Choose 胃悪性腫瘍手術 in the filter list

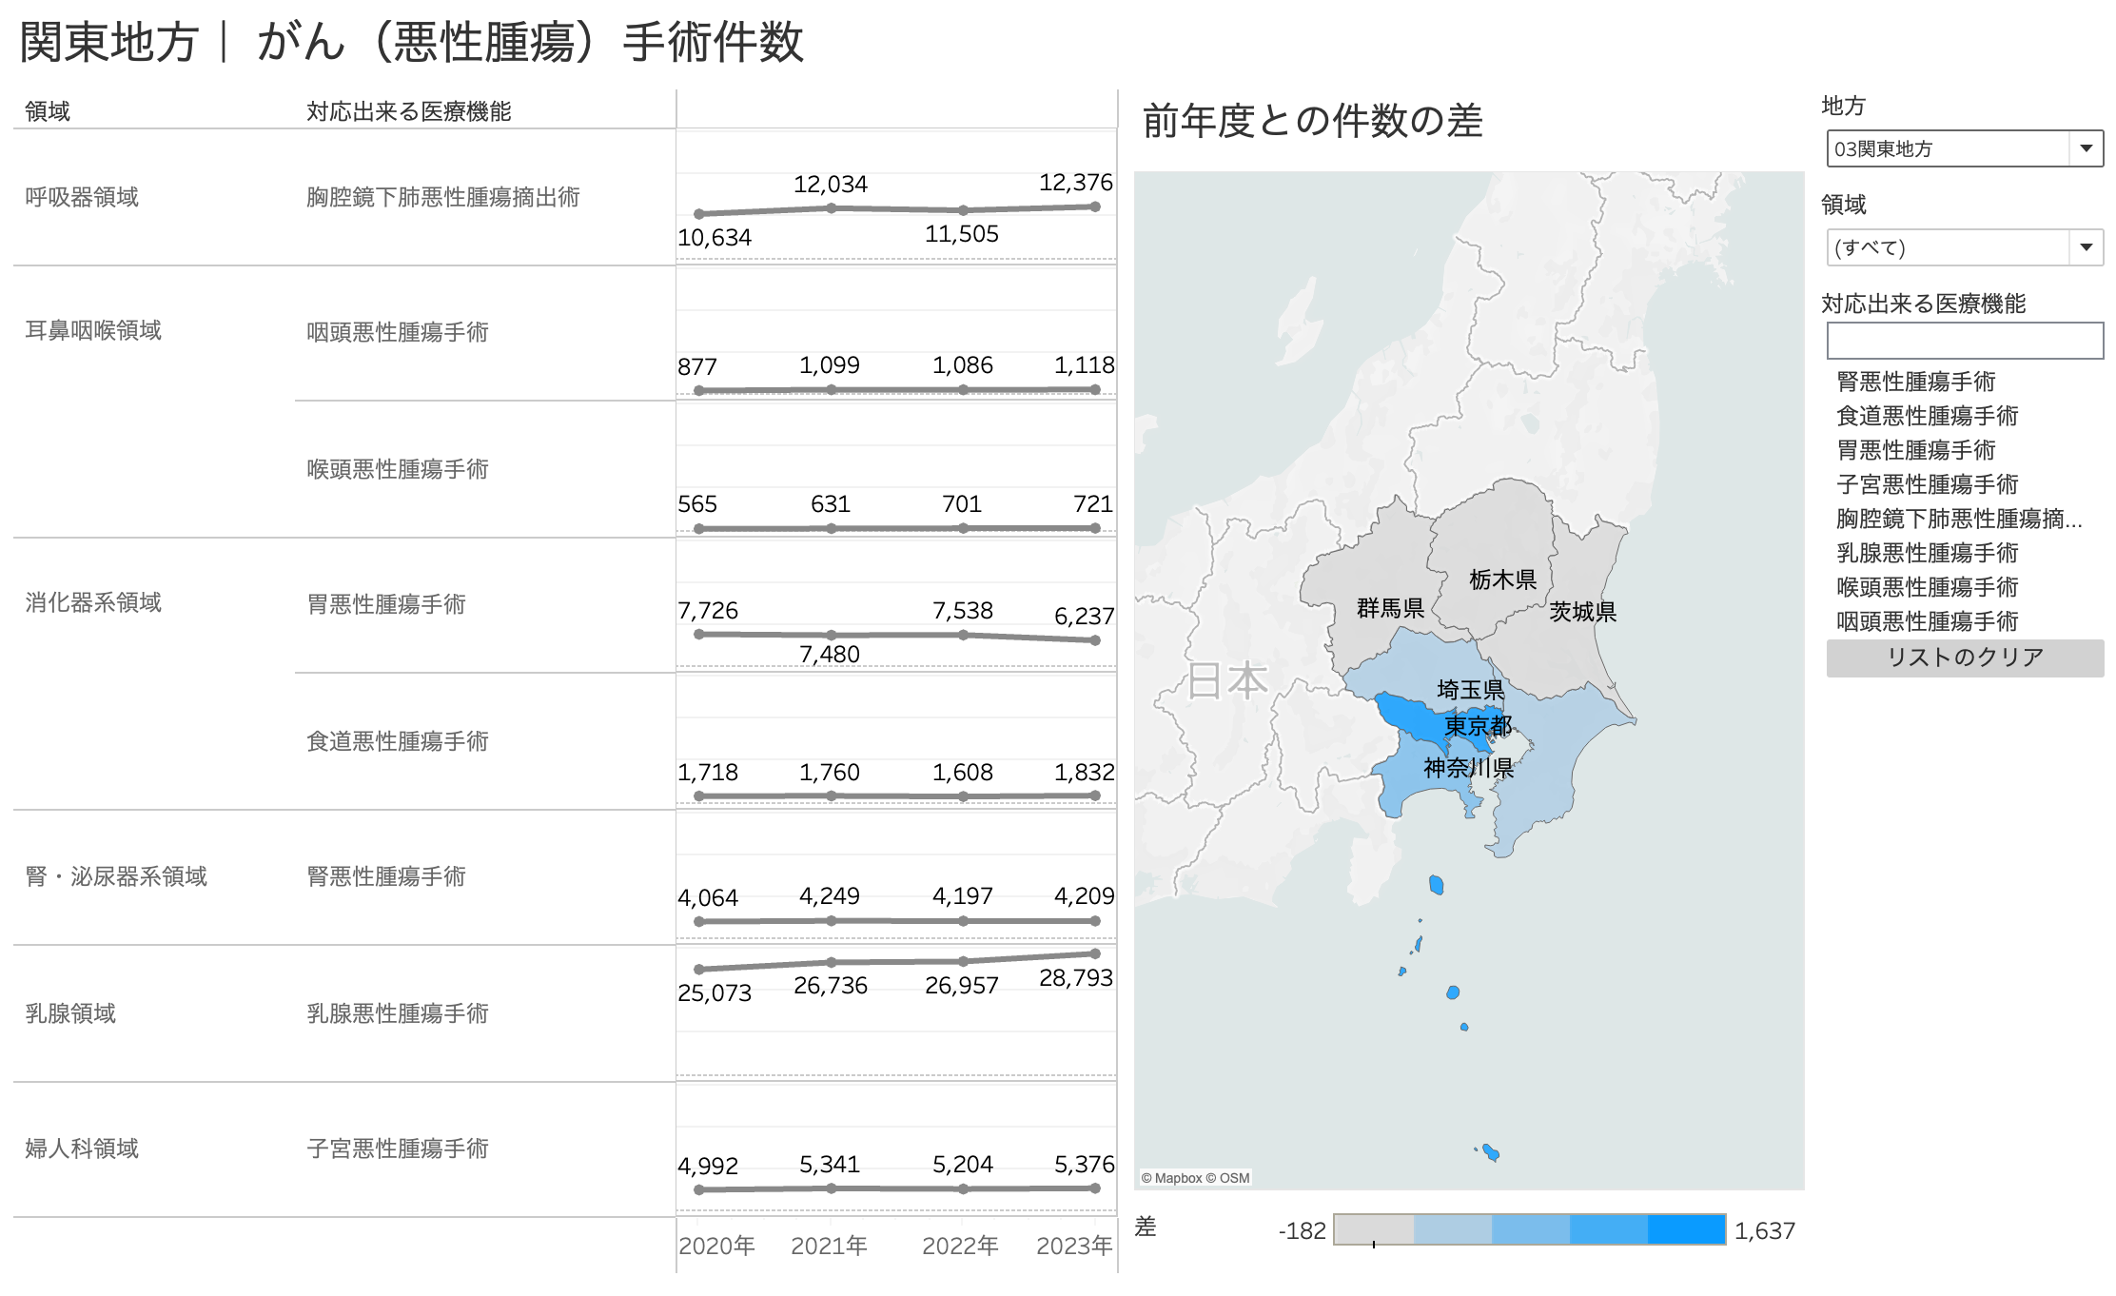click(x=1915, y=450)
